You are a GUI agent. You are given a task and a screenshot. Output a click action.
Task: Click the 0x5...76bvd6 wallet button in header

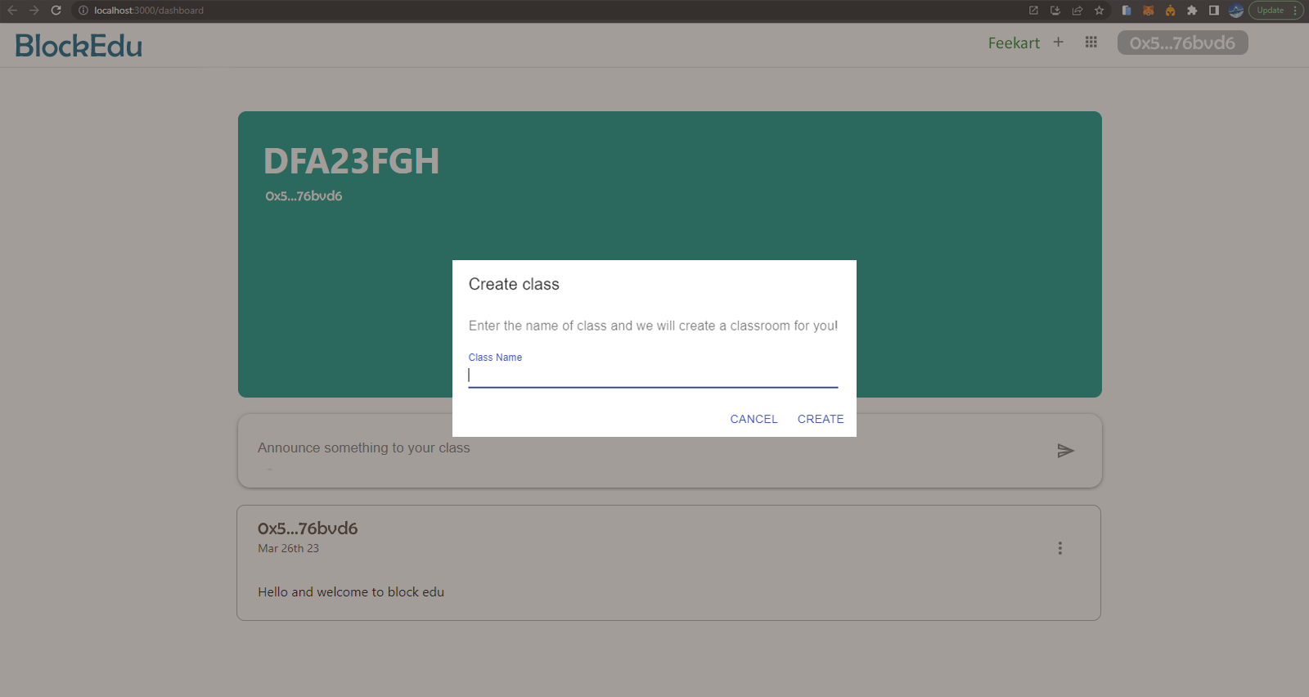[1182, 43]
